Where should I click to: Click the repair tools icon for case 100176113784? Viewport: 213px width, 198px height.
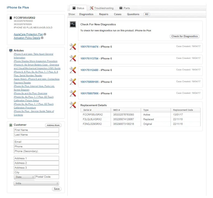click(73, 58)
